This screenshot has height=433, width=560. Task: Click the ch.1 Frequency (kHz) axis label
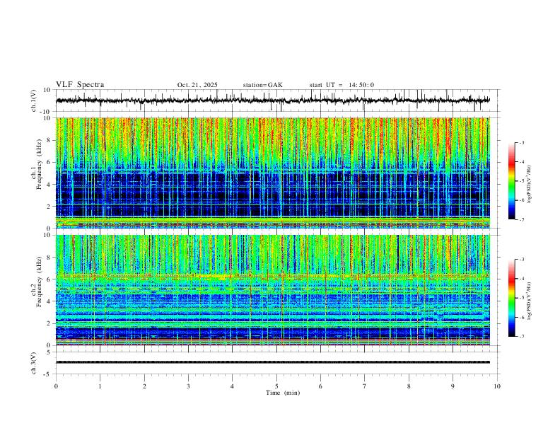pos(36,165)
